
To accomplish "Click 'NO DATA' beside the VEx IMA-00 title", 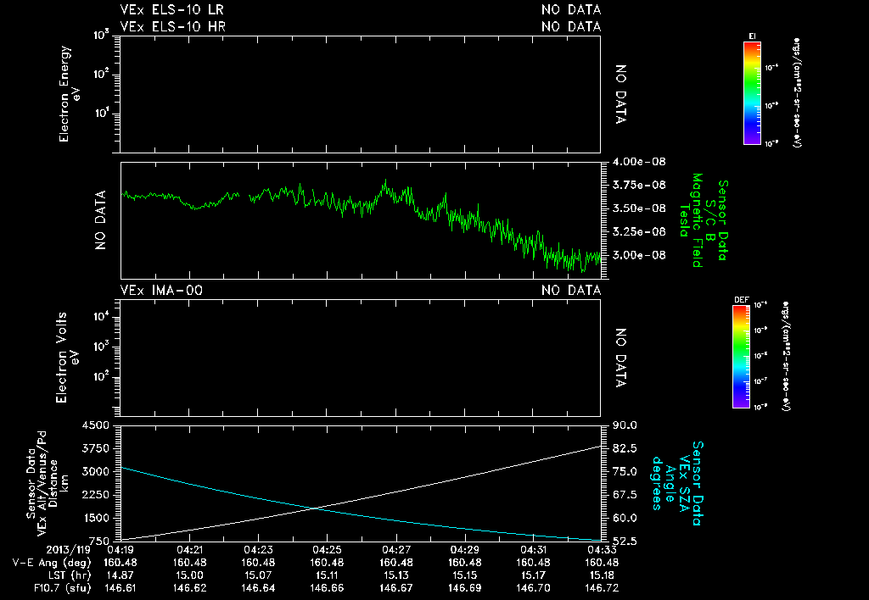I will 571,290.
